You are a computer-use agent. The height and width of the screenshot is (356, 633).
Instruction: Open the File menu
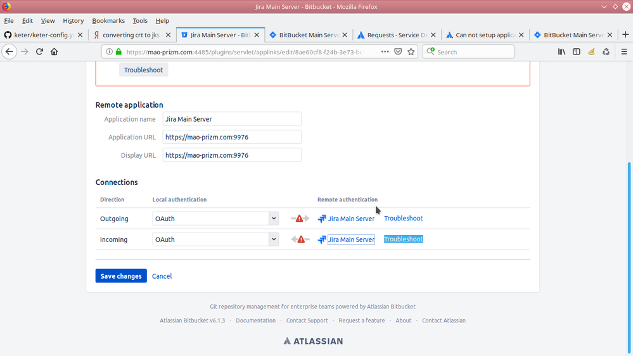pyautogui.click(x=9, y=20)
